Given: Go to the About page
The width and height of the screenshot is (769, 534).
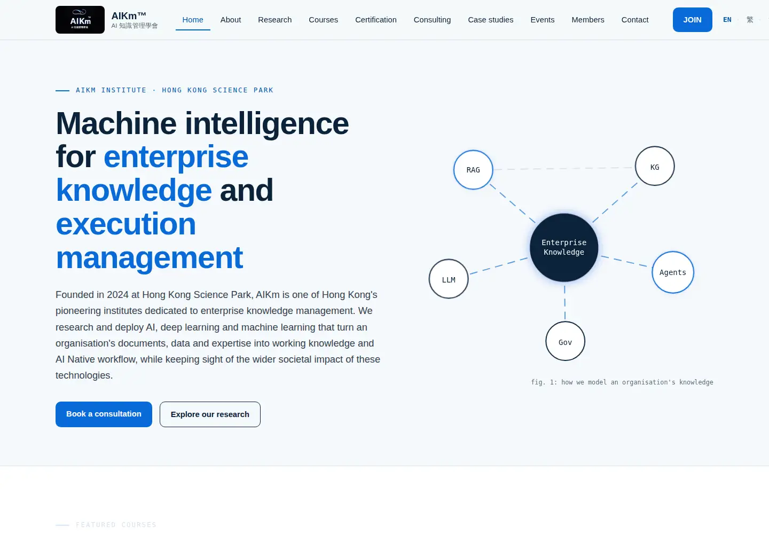Looking at the screenshot, I should pos(231,20).
